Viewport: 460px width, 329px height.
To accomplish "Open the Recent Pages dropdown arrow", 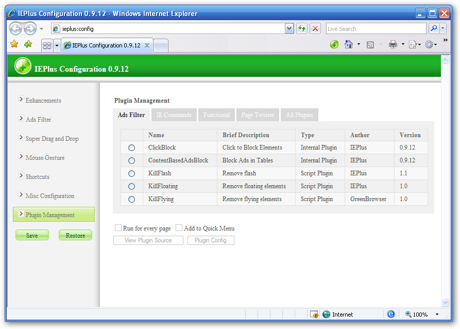I will pyautogui.click(x=41, y=29).
